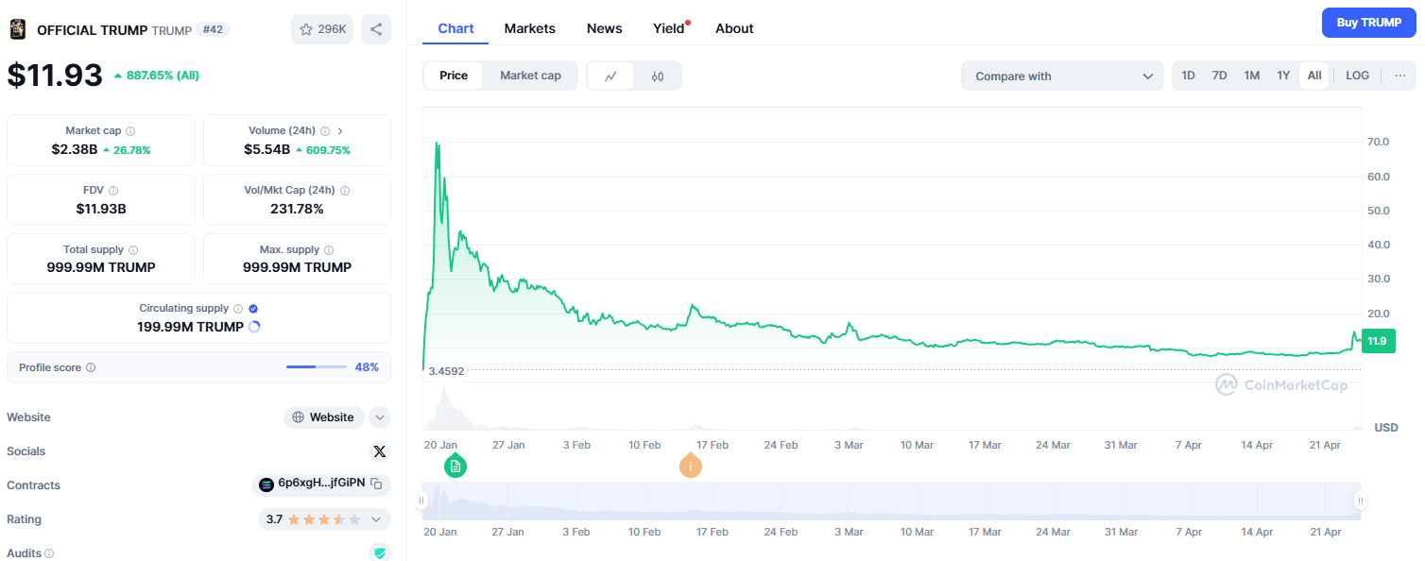Viewport: 1425px width, 561px height.
Task: Click the #42 rank badge
Action: click(x=213, y=29)
